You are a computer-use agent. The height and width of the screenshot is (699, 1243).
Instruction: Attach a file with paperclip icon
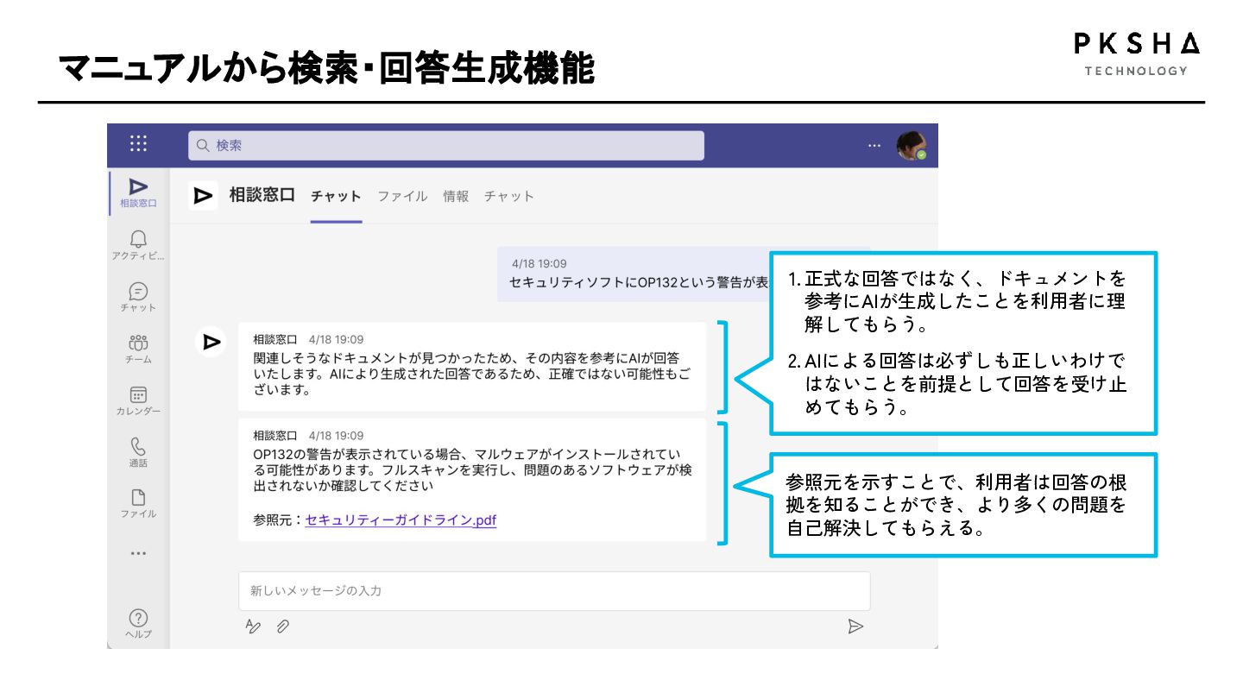(282, 627)
